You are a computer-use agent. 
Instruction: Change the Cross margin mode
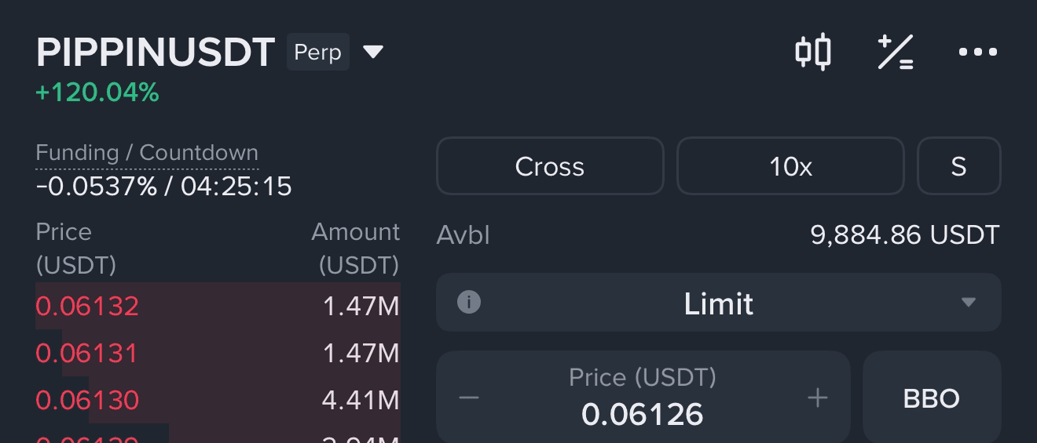550,166
